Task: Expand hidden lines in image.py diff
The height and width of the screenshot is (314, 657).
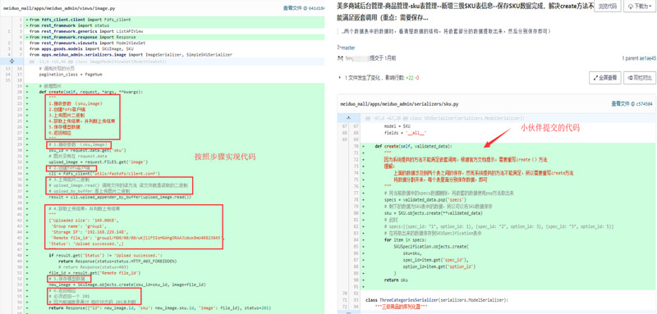Action: coord(11,61)
